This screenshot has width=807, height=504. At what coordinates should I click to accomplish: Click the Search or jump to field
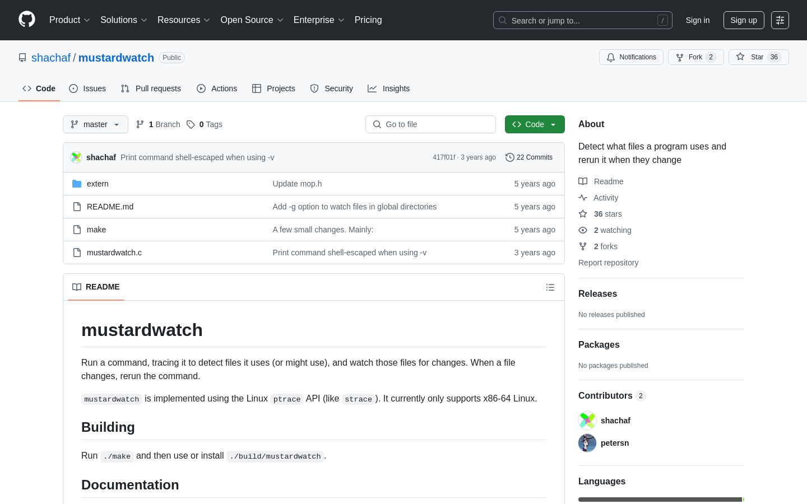pos(583,20)
